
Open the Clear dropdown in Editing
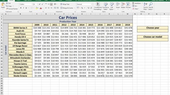click(135, 9)
